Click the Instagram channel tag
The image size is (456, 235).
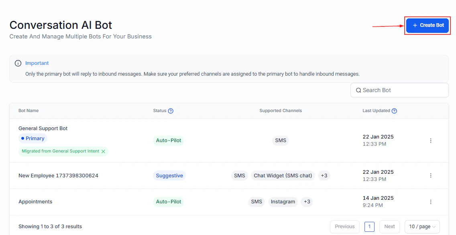283,202
